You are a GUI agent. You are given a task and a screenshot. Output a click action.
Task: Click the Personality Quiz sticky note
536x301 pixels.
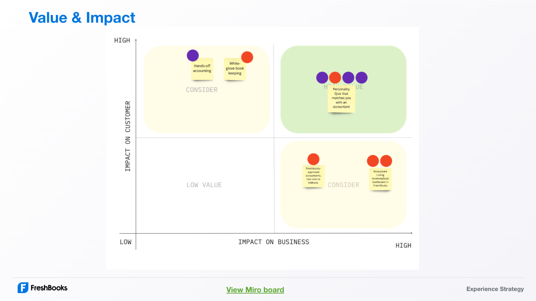341,98
